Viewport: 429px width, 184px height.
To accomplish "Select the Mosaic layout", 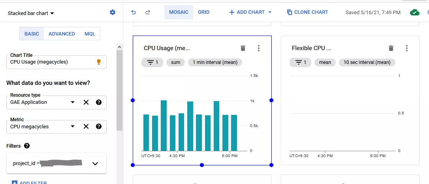I will point(179,12).
